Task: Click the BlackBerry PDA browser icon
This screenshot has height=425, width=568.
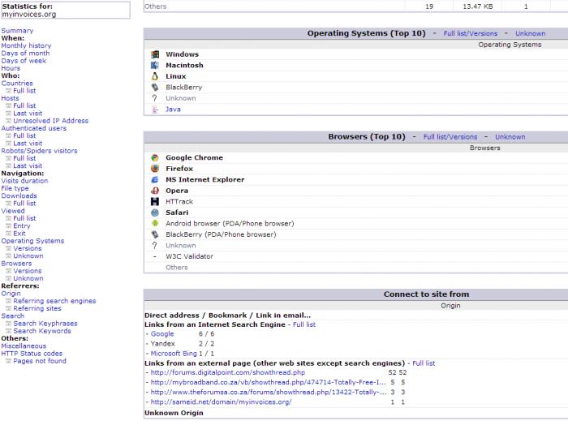Action: 155,234
